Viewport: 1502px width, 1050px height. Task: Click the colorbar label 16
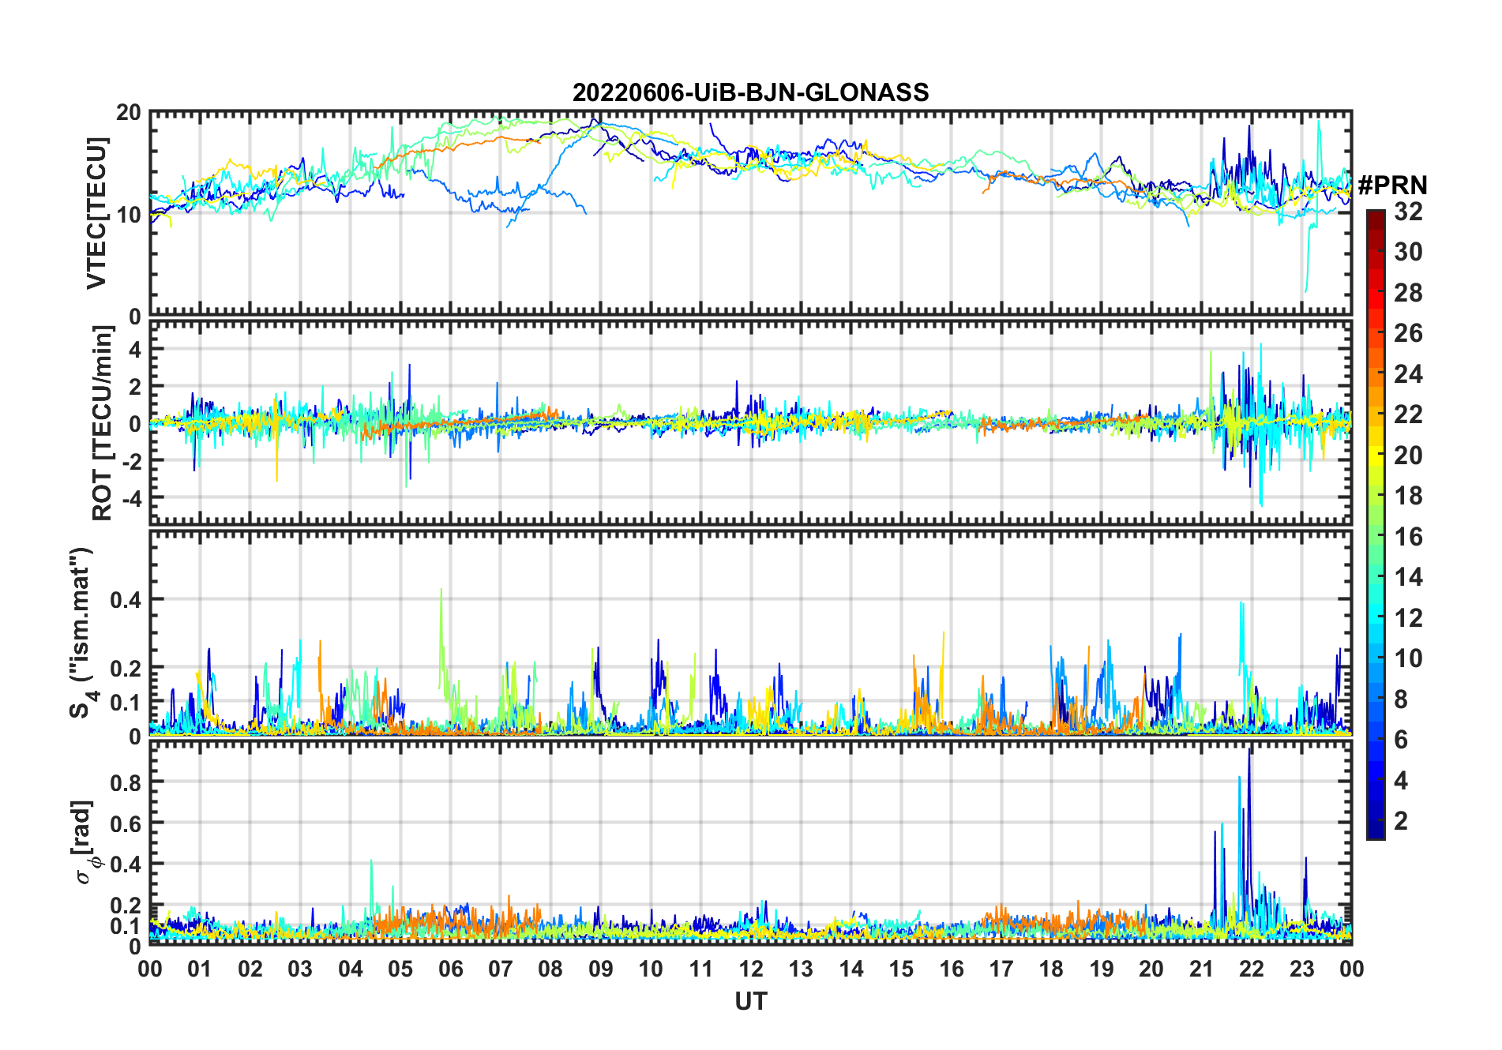[1408, 537]
